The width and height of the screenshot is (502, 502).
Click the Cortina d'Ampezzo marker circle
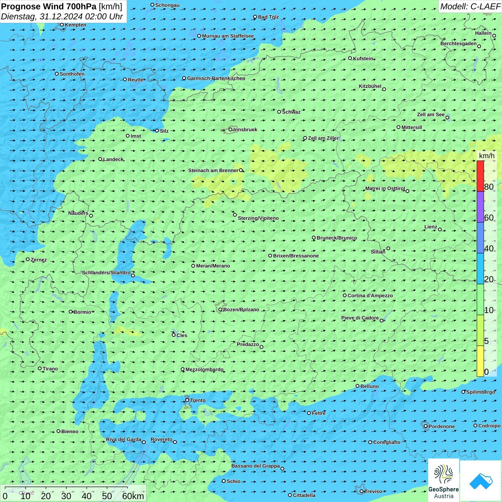click(345, 295)
